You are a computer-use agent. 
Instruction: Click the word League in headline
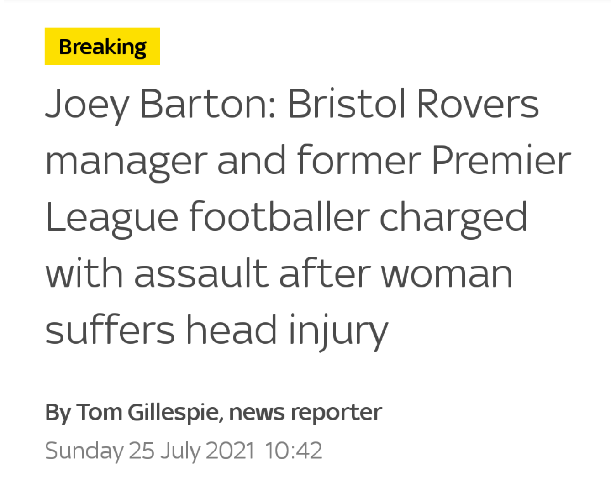(x=112, y=220)
